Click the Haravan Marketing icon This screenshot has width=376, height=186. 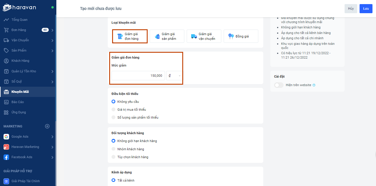tap(6, 147)
